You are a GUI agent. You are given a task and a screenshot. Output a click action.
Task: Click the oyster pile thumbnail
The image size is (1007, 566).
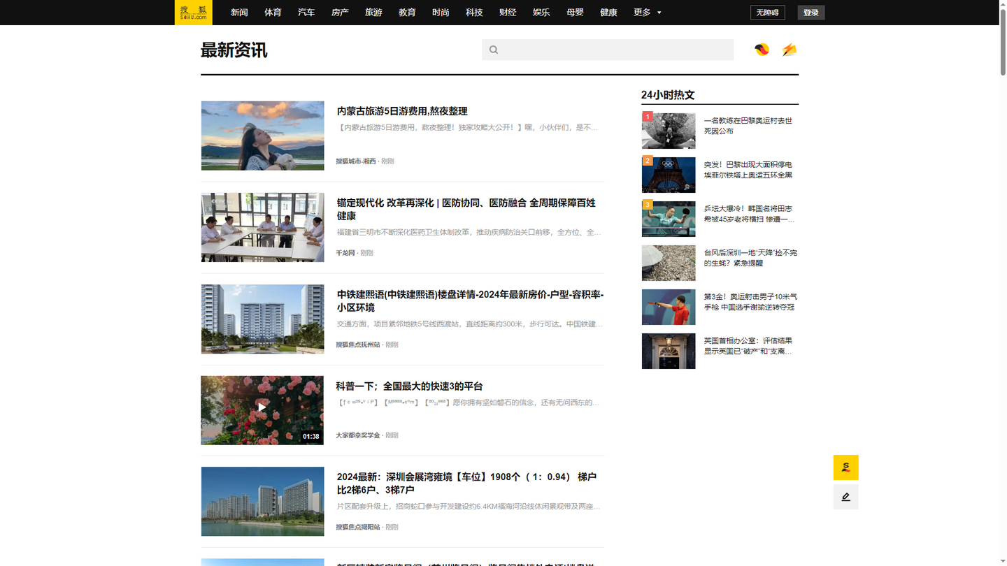coord(669,263)
